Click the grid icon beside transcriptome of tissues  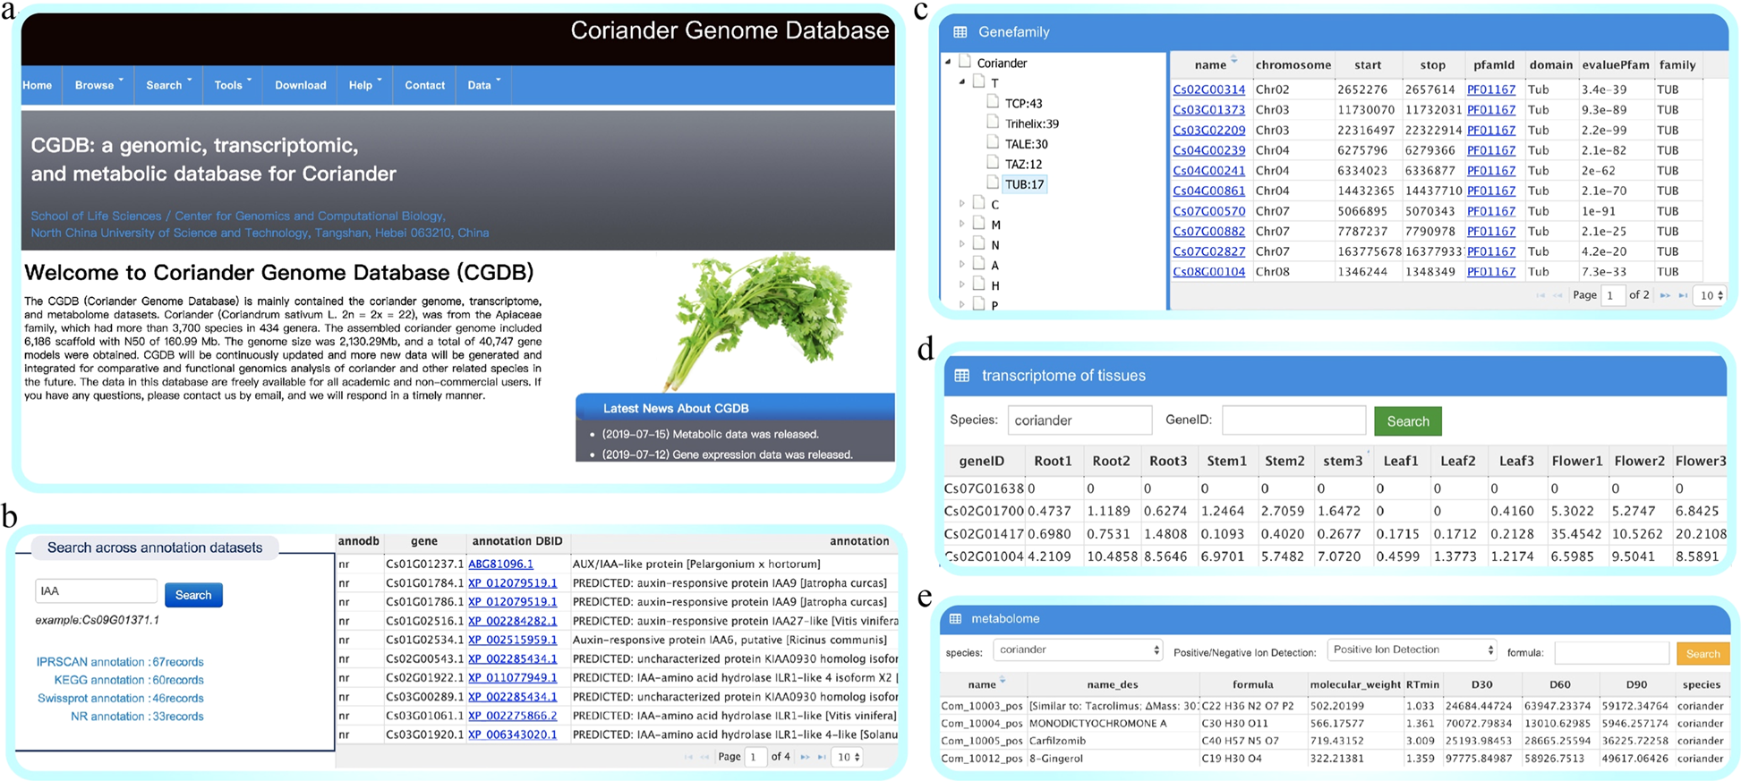[x=962, y=376]
